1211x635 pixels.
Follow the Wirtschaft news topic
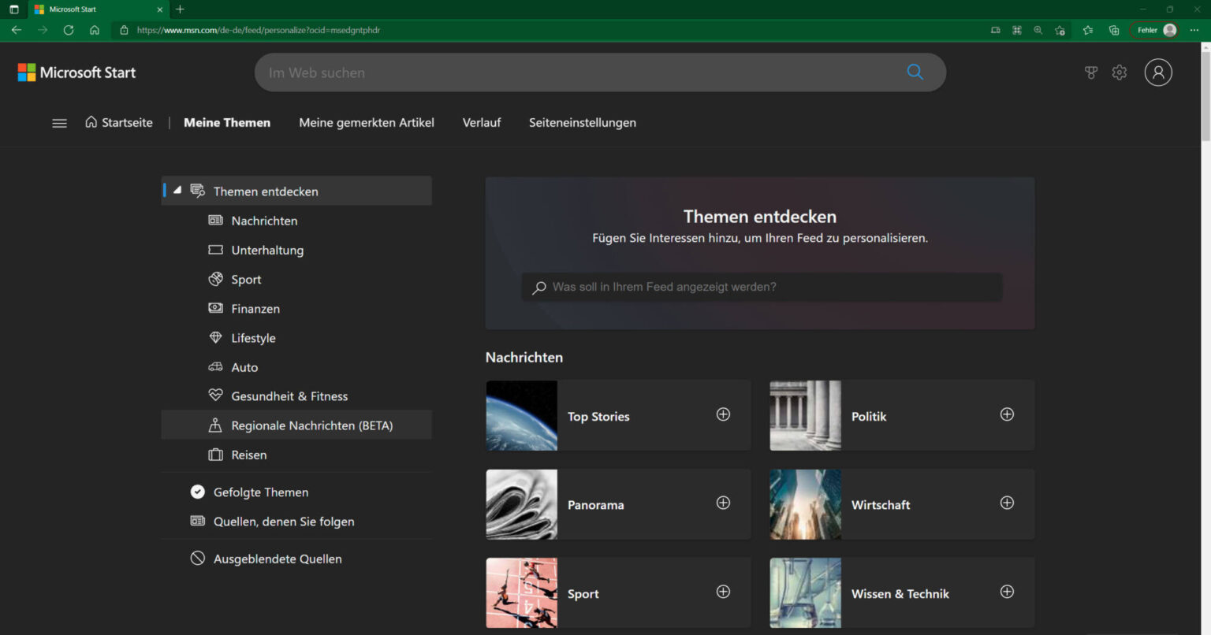point(1007,503)
